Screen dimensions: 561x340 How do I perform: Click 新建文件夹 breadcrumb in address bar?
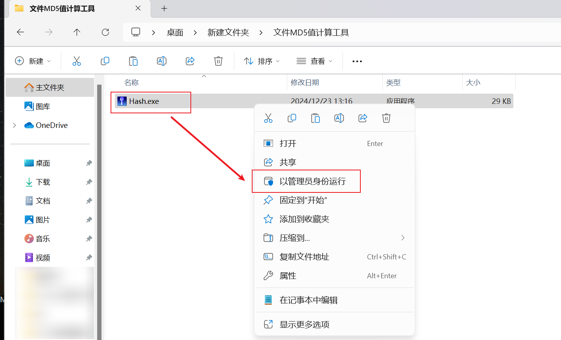point(229,33)
